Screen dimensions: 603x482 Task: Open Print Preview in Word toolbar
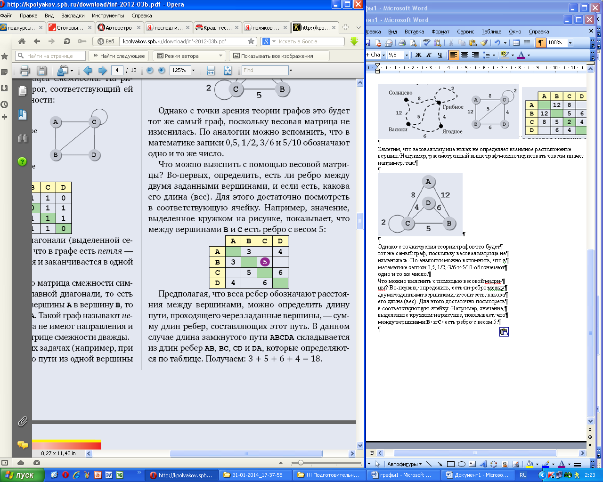coord(413,43)
